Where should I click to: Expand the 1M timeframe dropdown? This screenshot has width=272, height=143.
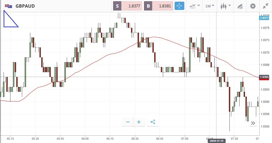click(210, 6)
